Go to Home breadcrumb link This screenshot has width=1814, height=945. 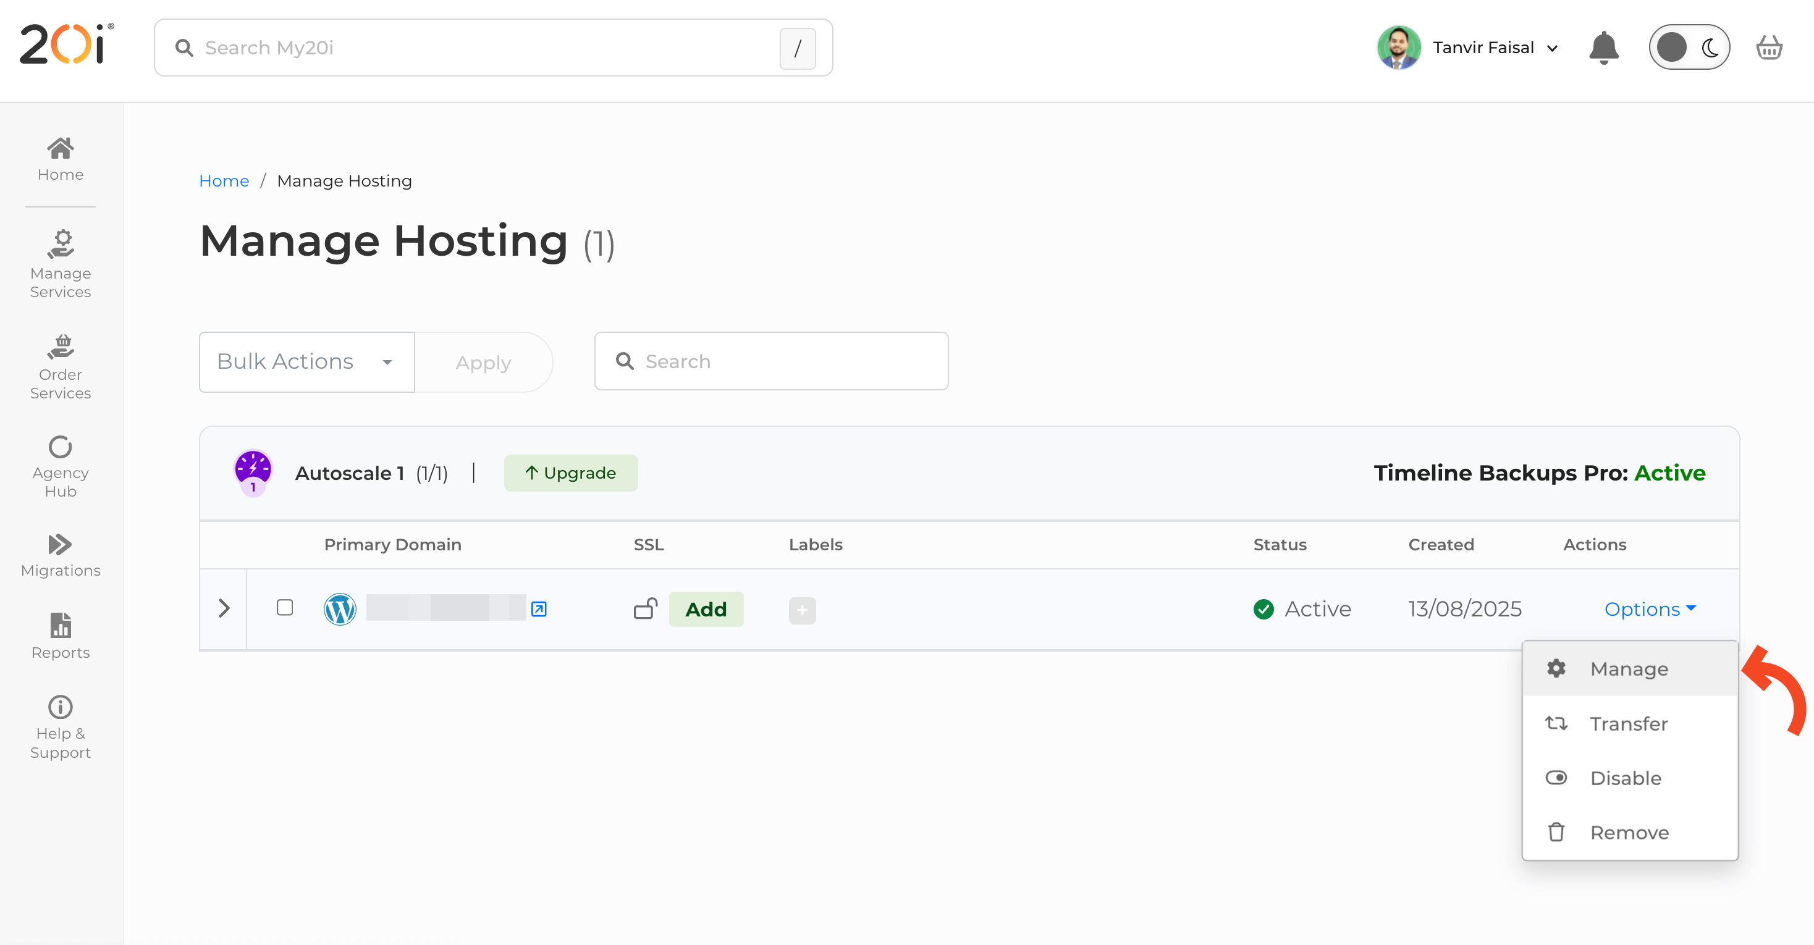pyautogui.click(x=224, y=181)
